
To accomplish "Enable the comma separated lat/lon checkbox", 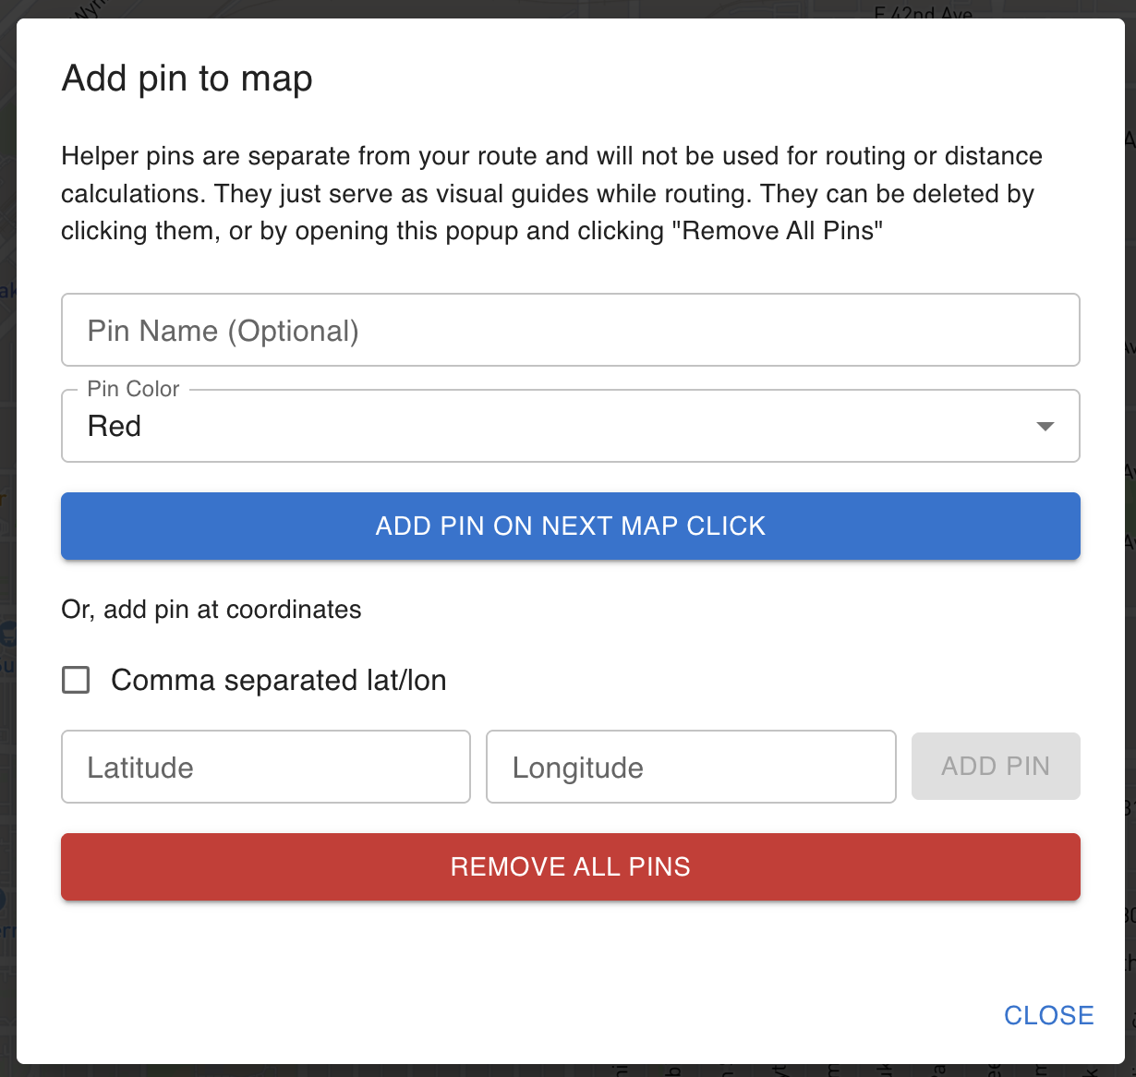I will click(76, 681).
